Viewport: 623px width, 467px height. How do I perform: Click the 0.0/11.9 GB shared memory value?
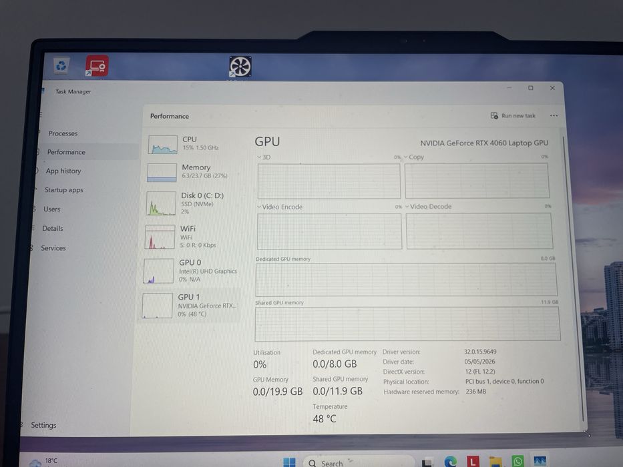(x=338, y=391)
